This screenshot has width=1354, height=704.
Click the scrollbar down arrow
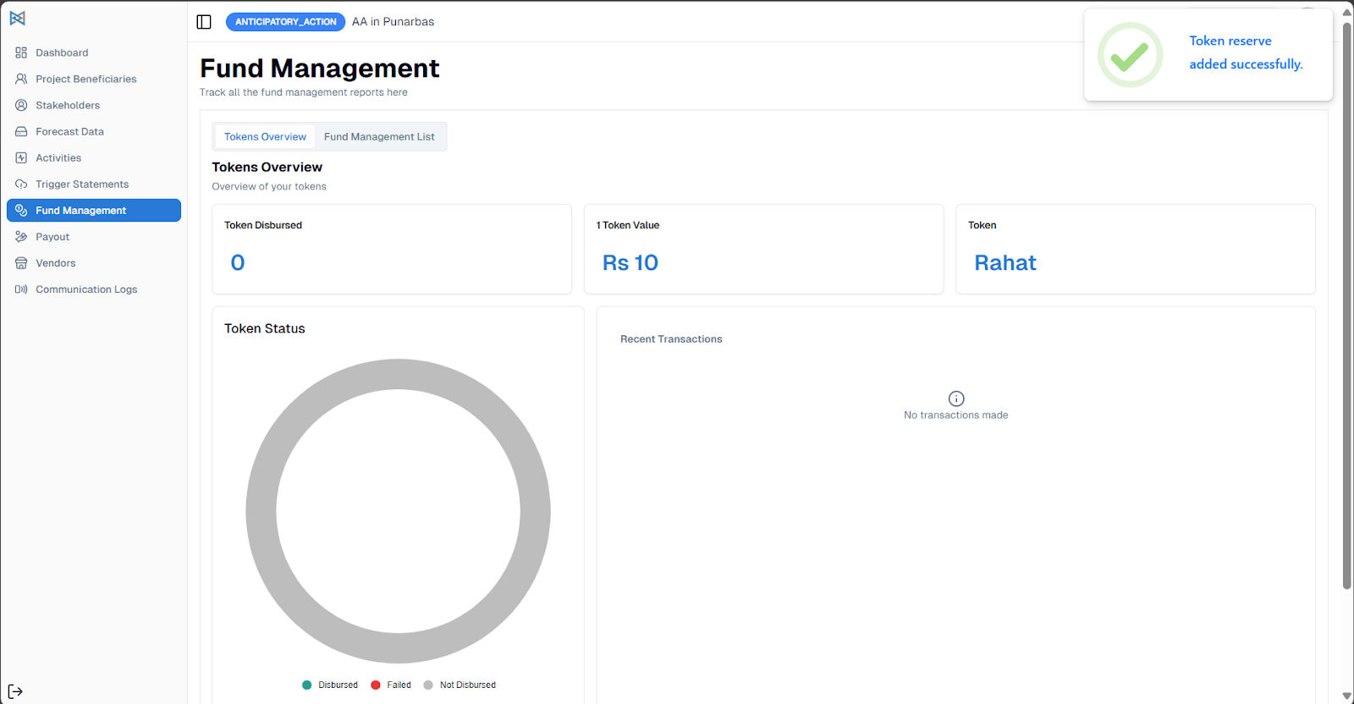click(x=1347, y=696)
